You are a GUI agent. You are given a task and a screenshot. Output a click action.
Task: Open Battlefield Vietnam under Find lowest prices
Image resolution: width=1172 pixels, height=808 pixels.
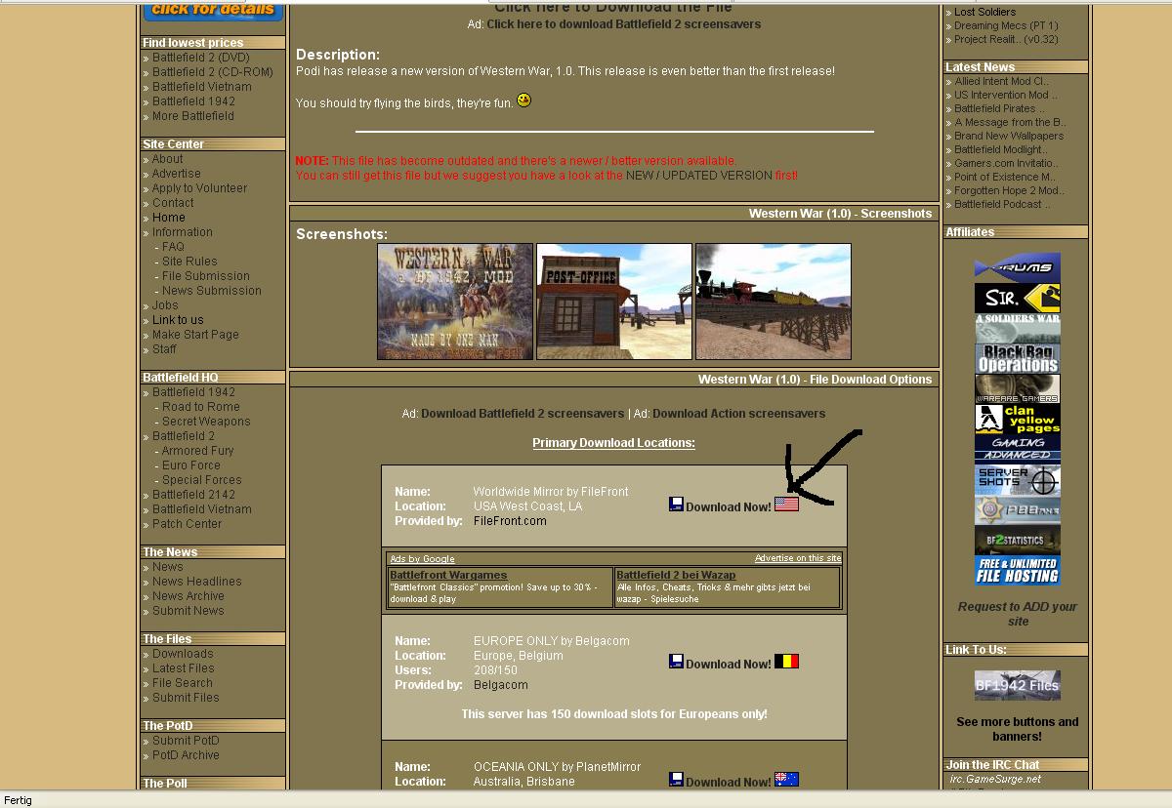(202, 87)
